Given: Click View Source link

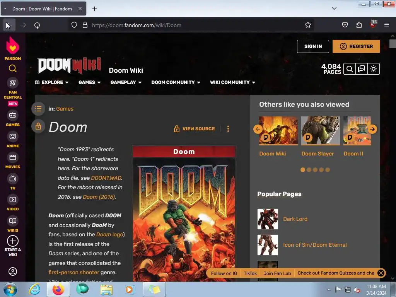Looking at the screenshot, I should pyautogui.click(x=194, y=129).
